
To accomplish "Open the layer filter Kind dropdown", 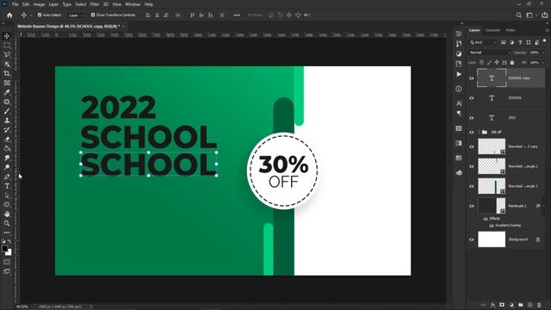I will click(484, 42).
